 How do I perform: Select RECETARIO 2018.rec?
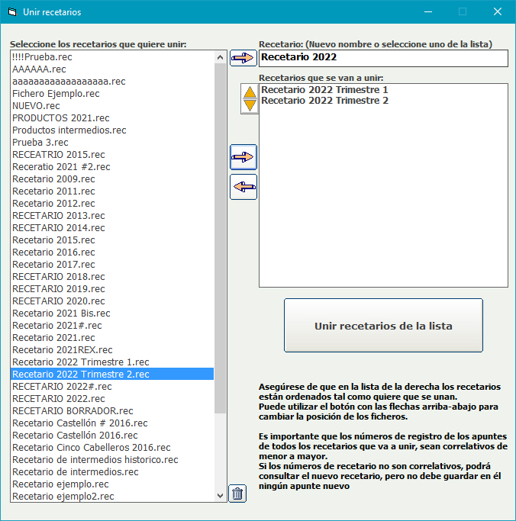pyautogui.click(x=112, y=276)
